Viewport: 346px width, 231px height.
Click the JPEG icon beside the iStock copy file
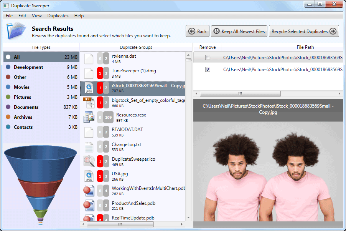coord(89,88)
